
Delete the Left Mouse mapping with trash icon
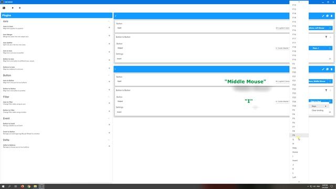[x=331, y=16]
